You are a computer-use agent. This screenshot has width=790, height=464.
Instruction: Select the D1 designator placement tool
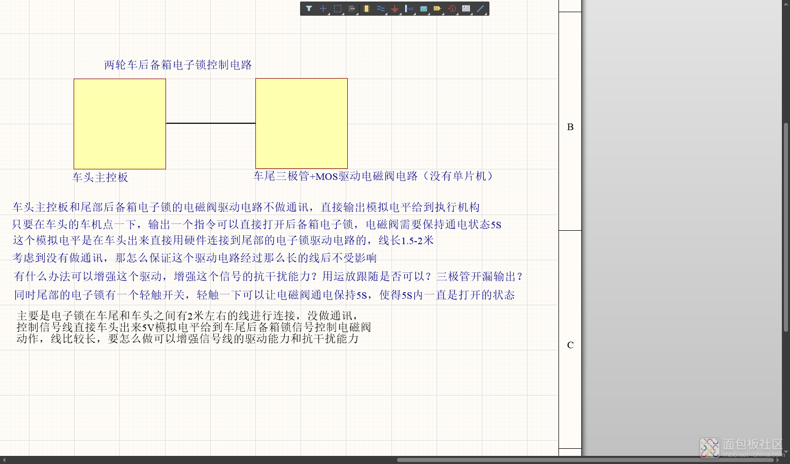click(437, 8)
